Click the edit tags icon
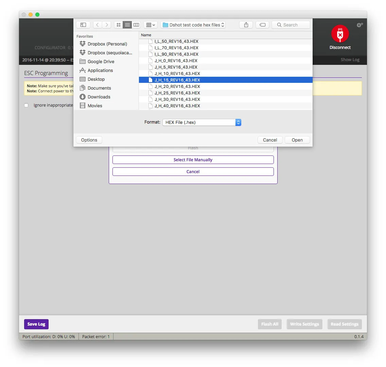Viewport: 386px width, 367px height. pyautogui.click(x=262, y=25)
